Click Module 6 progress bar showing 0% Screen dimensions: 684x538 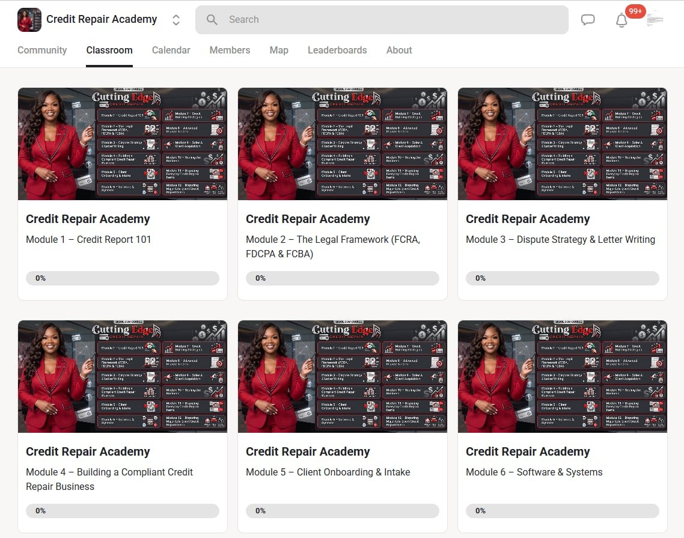pyautogui.click(x=563, y=511)
